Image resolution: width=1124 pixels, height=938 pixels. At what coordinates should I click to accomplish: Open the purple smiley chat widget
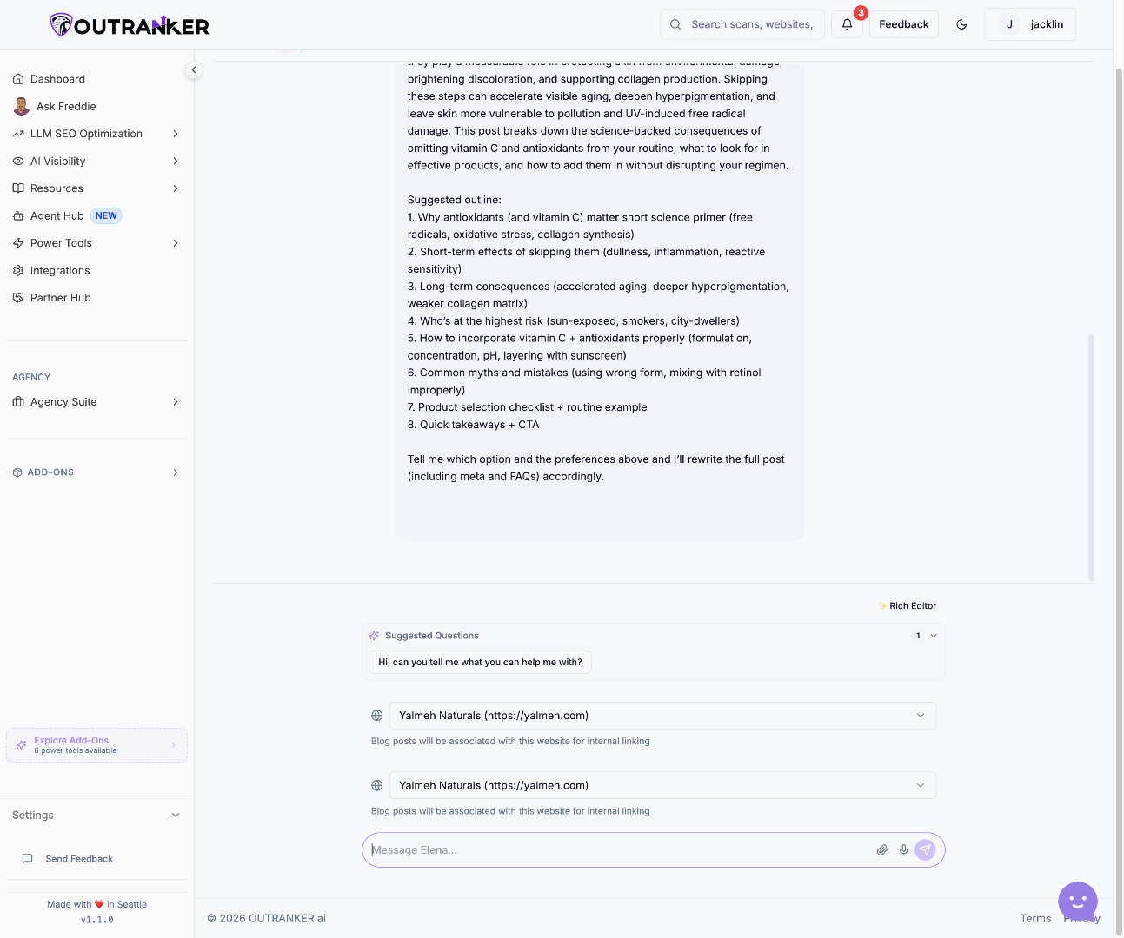(1078, 902)
